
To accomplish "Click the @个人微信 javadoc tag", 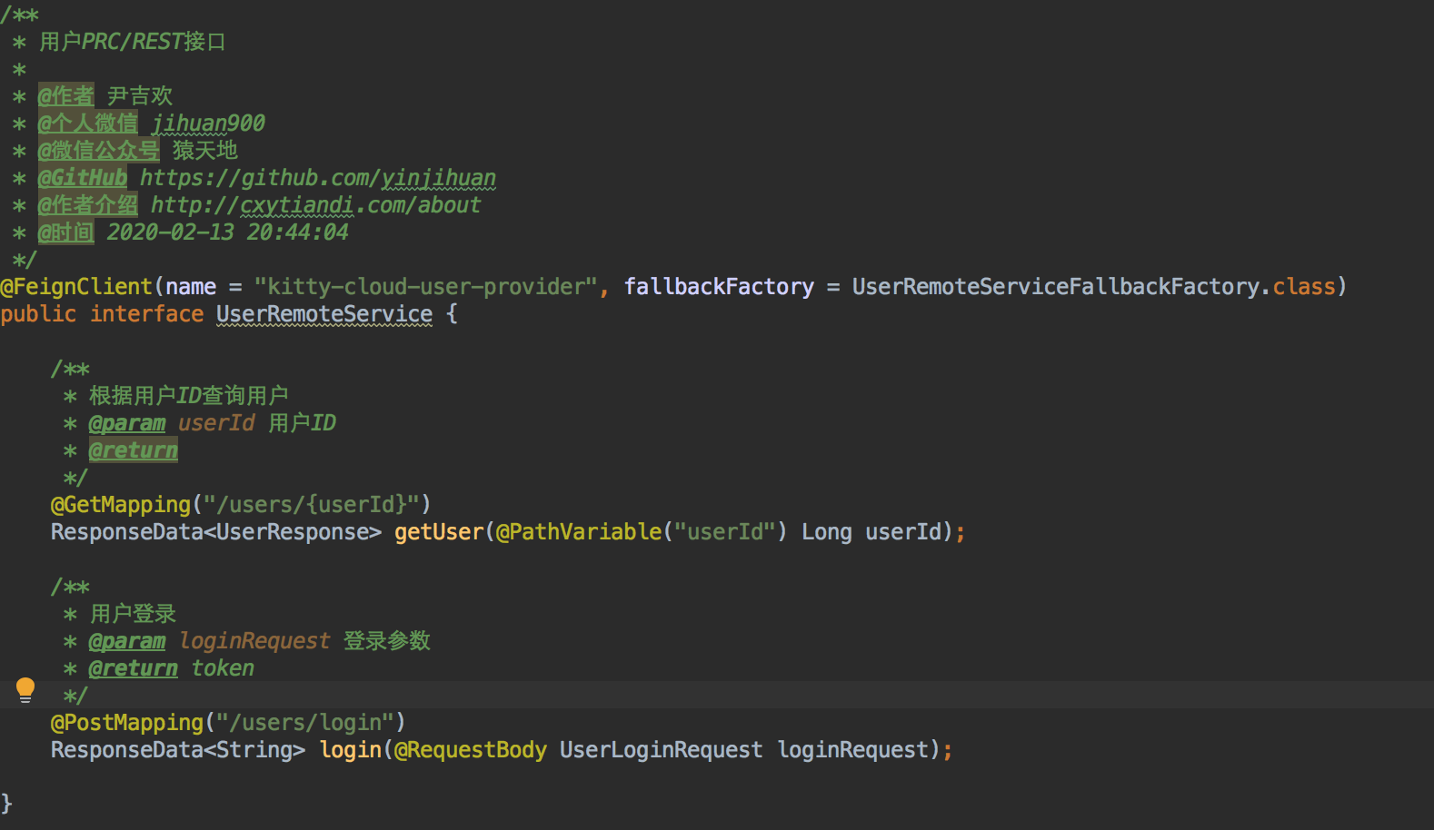I will pos(88,124).
